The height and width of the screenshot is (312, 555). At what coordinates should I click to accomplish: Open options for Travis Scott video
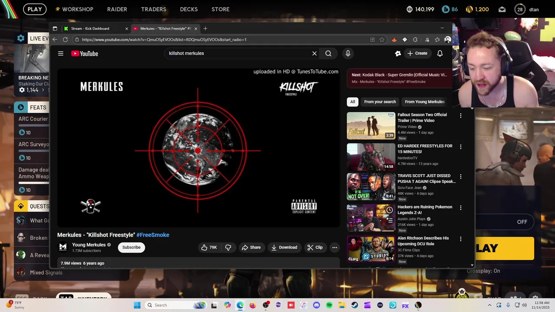(x=460, y=177)
